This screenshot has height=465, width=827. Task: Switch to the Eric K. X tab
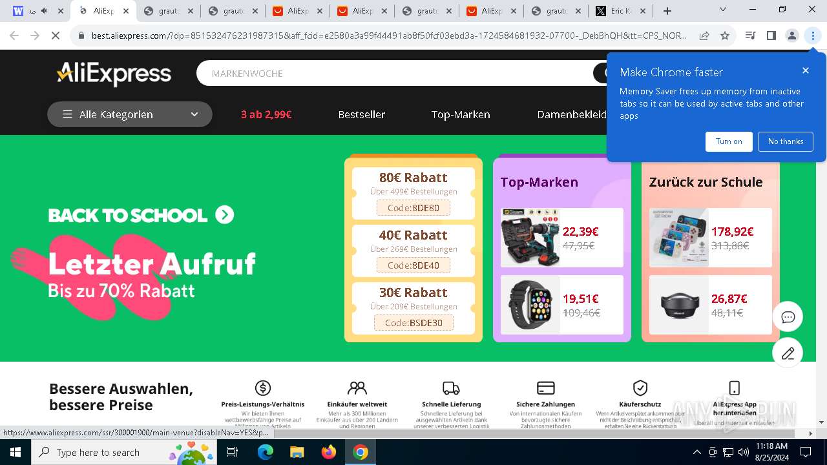coord(620,11)
